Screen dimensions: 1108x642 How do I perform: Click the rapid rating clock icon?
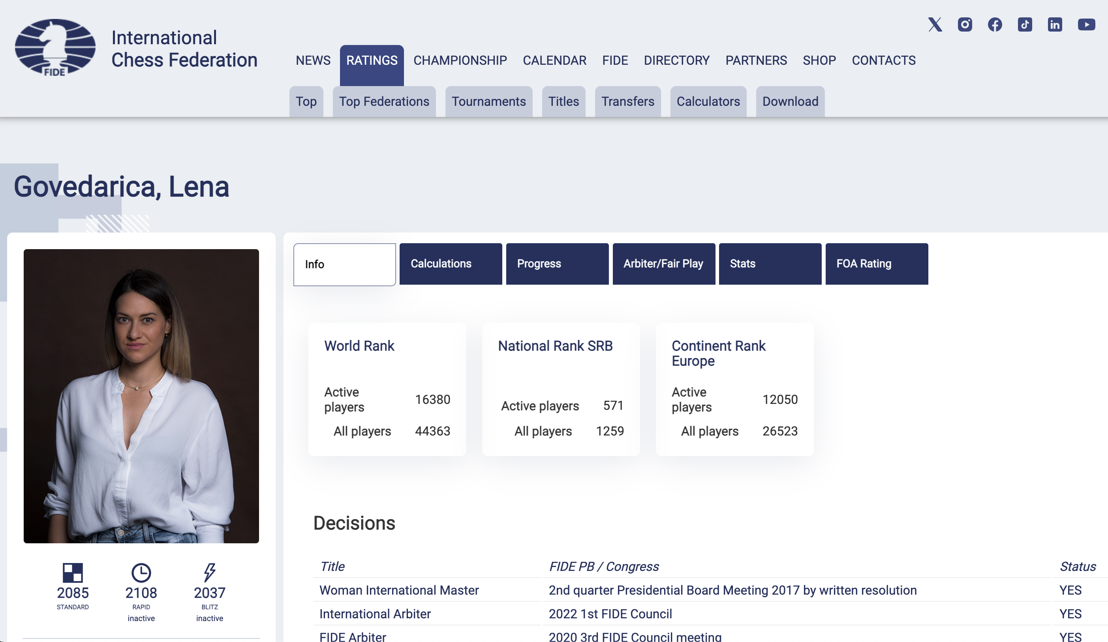click(x=141, y=573)
